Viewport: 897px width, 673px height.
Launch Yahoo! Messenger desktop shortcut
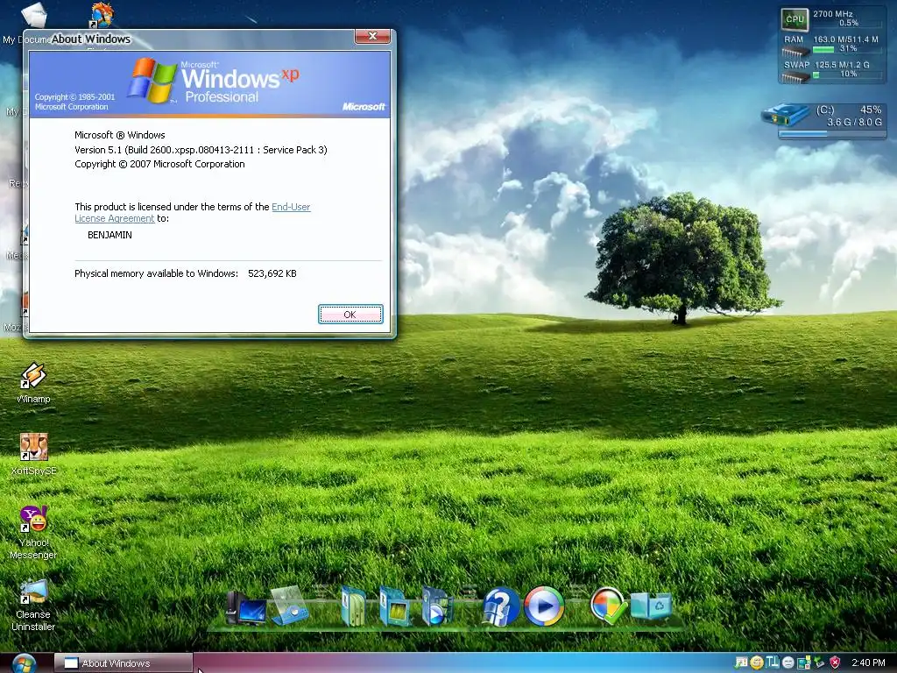tap(33, 533)
